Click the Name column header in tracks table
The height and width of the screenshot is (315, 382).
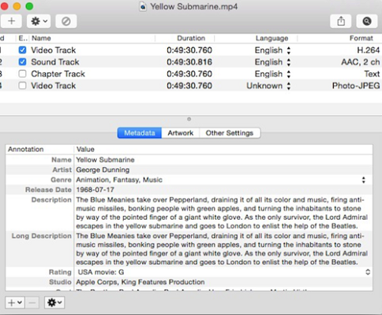pos(41,38)
